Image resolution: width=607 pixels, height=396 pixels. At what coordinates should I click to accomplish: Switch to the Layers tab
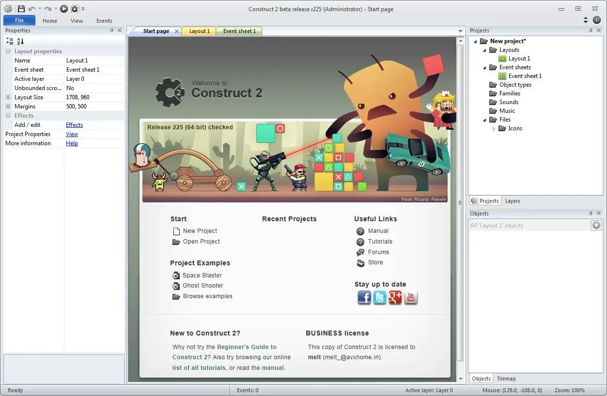(513, 201)
